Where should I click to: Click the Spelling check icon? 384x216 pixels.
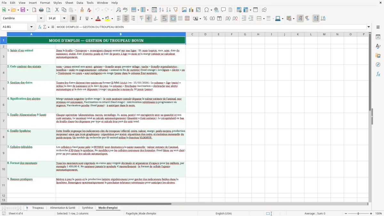point(125,10)
